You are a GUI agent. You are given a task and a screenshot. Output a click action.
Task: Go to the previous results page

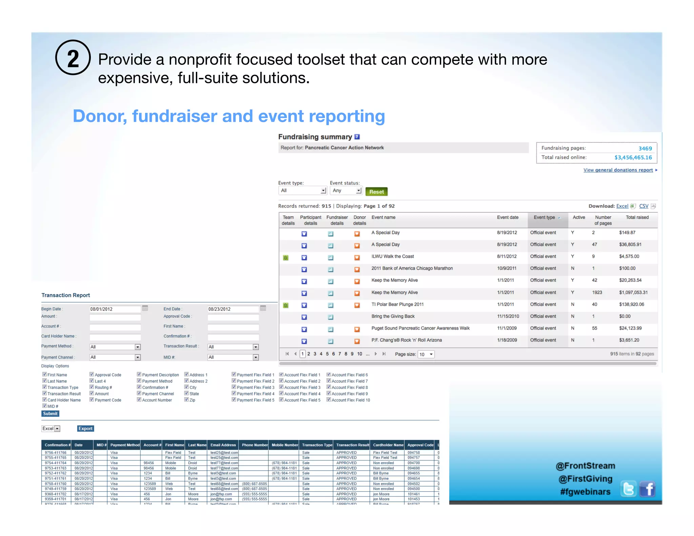(x=295, y=354)
